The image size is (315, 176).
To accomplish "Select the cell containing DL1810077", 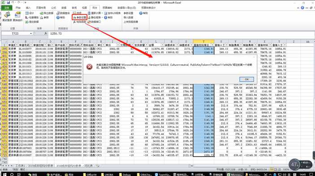I will pyautogui.click(x=25, y=49).
